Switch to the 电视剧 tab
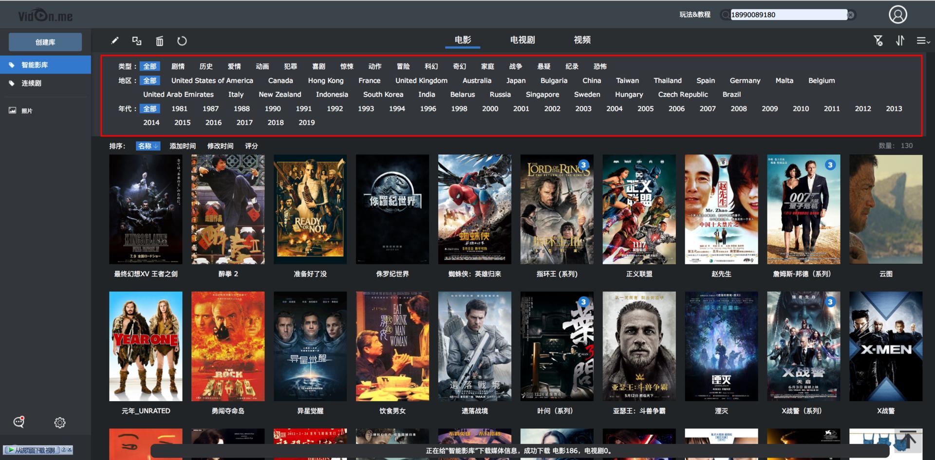Viewport: 935px width, 460px height. coord(523,40)
